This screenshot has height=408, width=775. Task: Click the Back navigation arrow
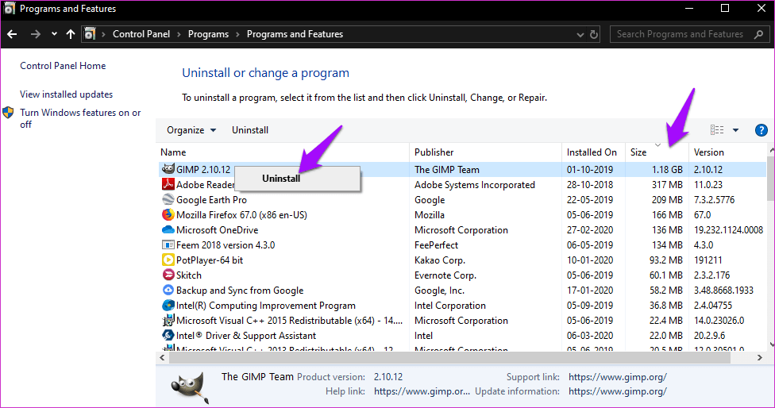pyautogui.click(x=12, y=34)
